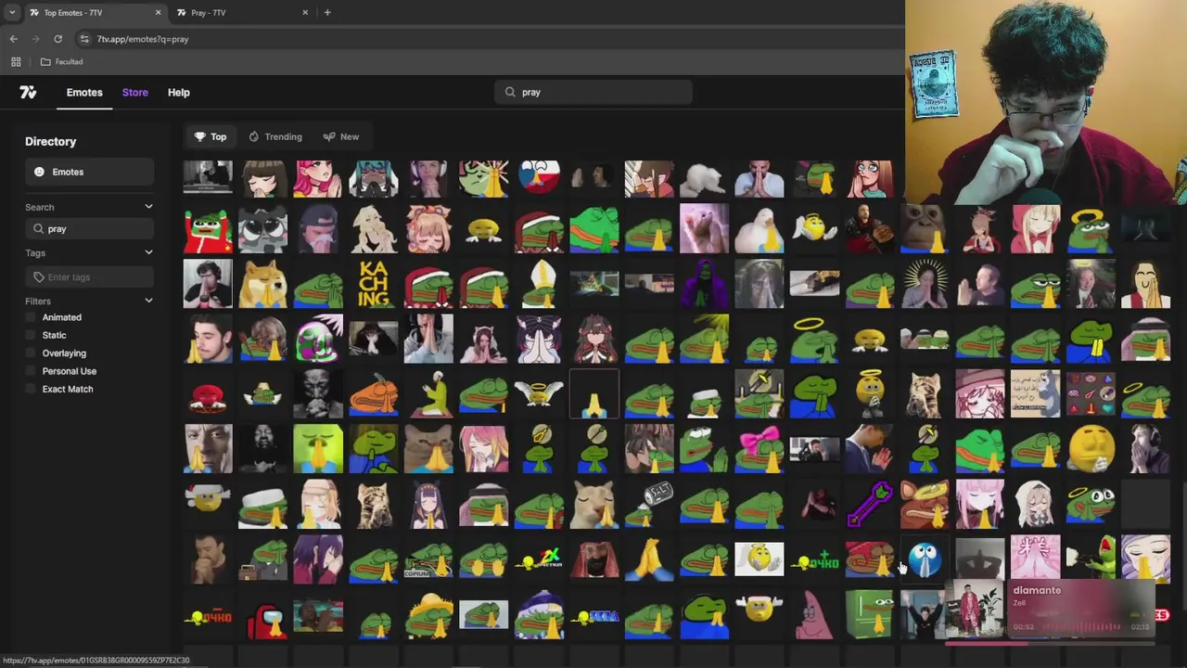Viewport: 1187px width, 668px height.
Task: Switch to the New sort tab
Action: click(x=341, y=136)
